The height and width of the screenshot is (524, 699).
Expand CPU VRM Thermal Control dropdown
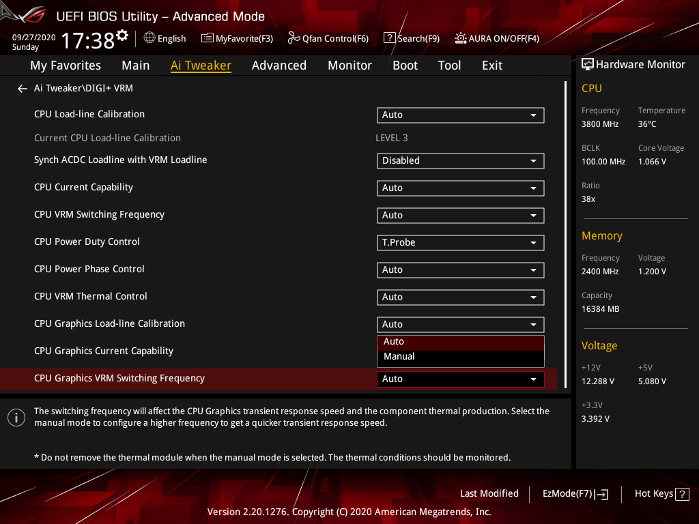(x=461, y=297)
